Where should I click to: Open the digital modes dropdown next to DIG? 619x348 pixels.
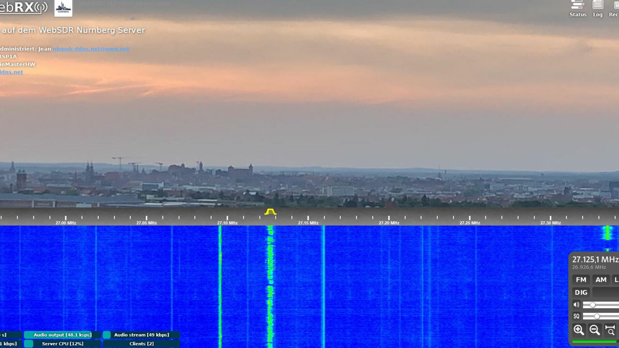click(607, 292)
